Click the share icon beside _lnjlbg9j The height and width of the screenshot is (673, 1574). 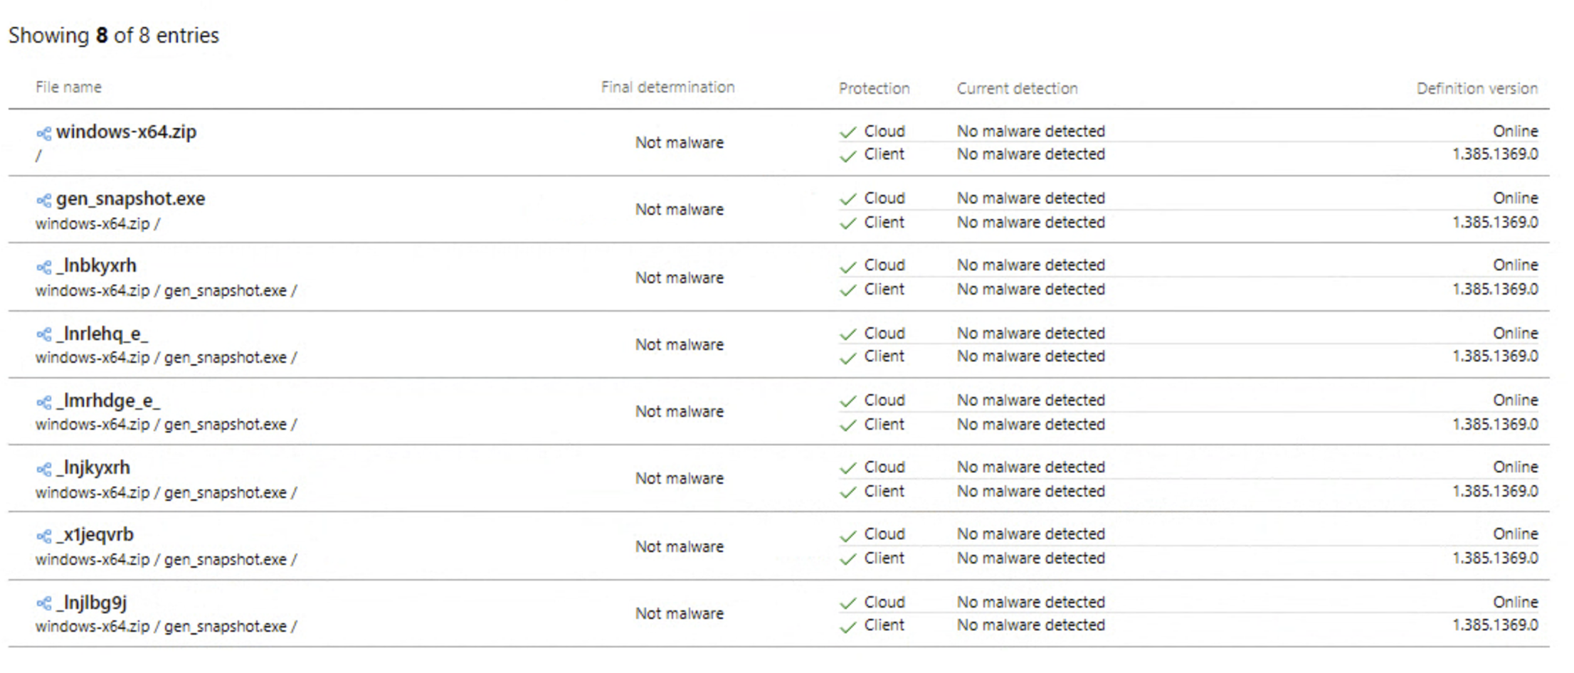point(44,602)
